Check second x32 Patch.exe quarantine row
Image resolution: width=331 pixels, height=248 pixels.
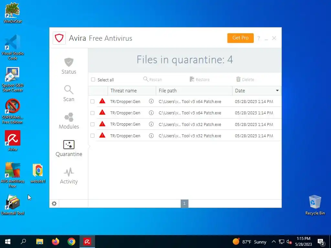pos(92,136)
